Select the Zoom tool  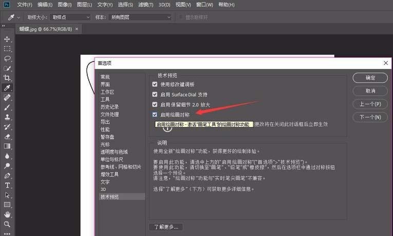[7, 224]
